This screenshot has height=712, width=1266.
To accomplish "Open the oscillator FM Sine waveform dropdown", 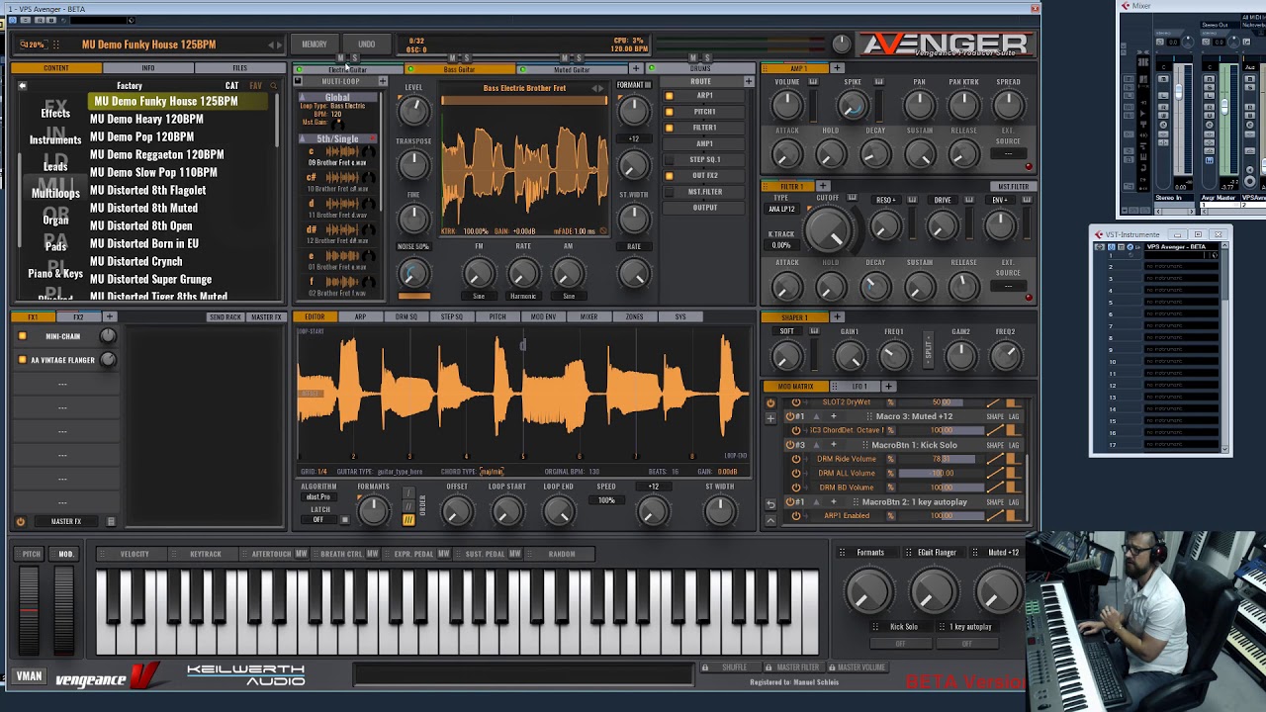I will point(479,296).
